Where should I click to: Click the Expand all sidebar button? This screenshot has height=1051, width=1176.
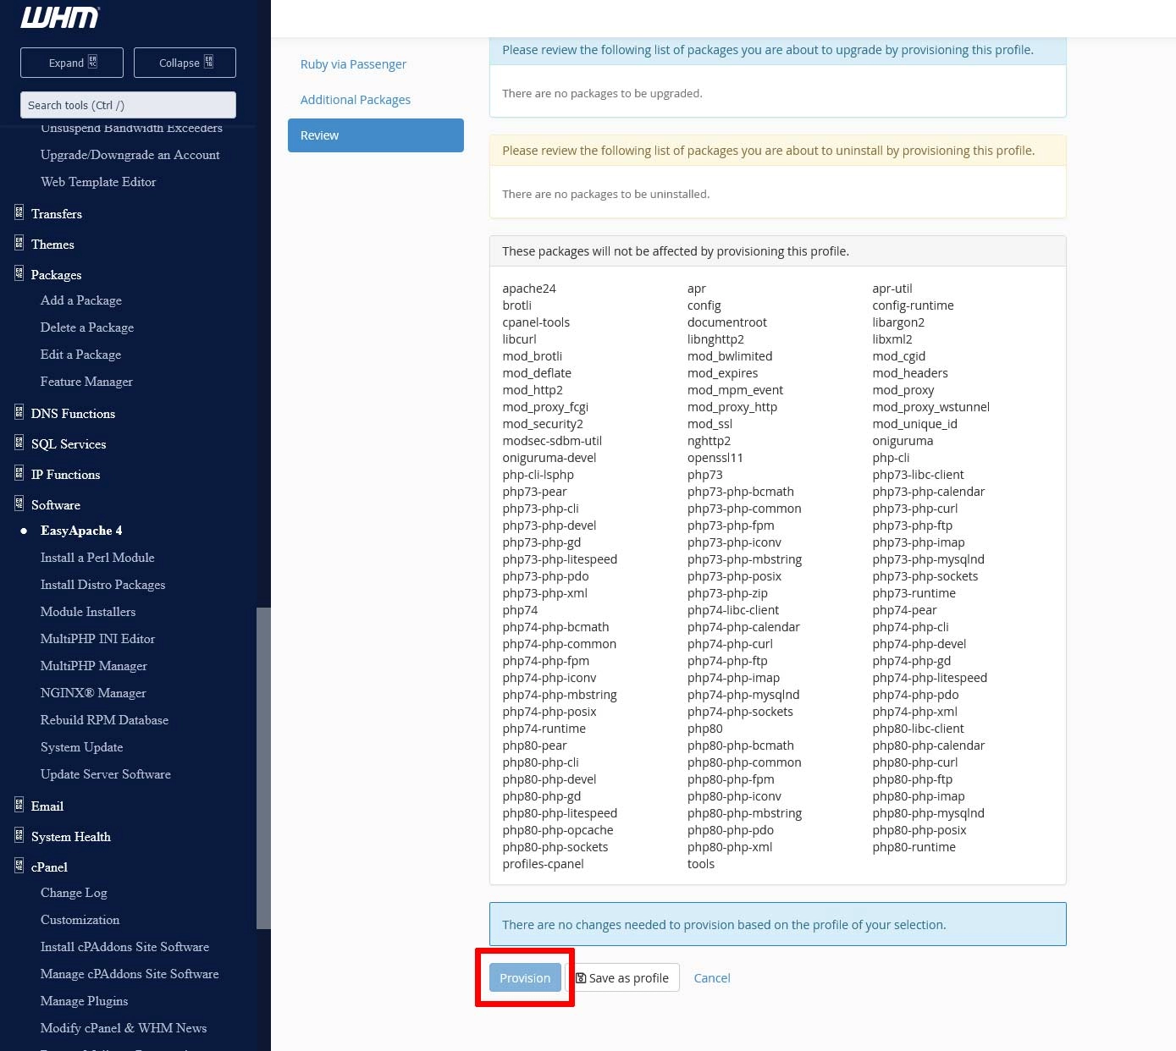72,63
